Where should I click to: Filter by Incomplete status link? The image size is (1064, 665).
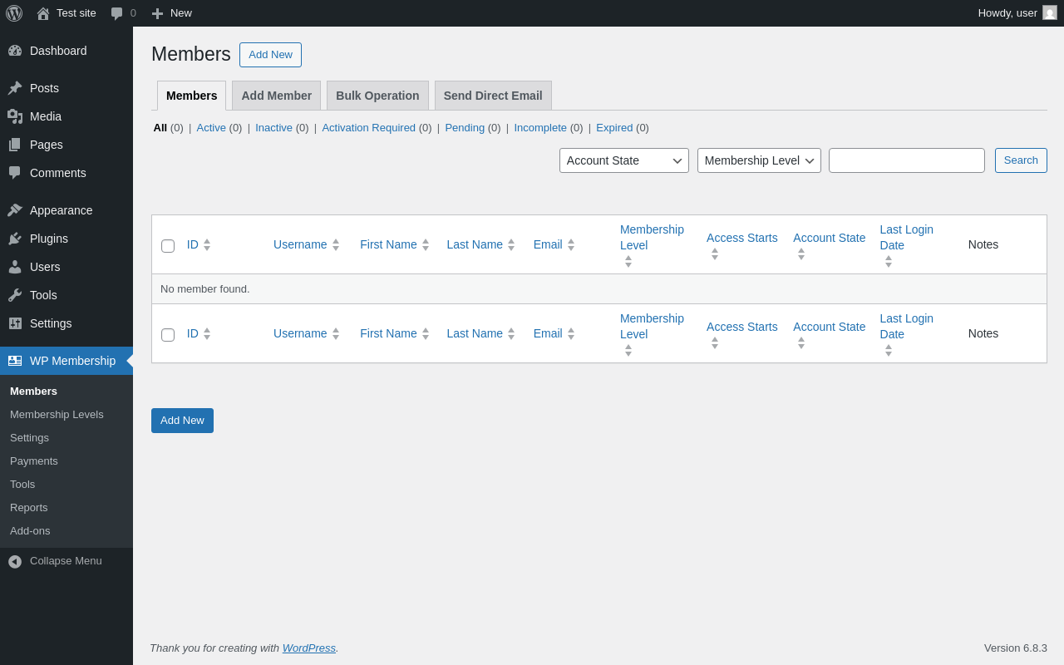point(540,127)
